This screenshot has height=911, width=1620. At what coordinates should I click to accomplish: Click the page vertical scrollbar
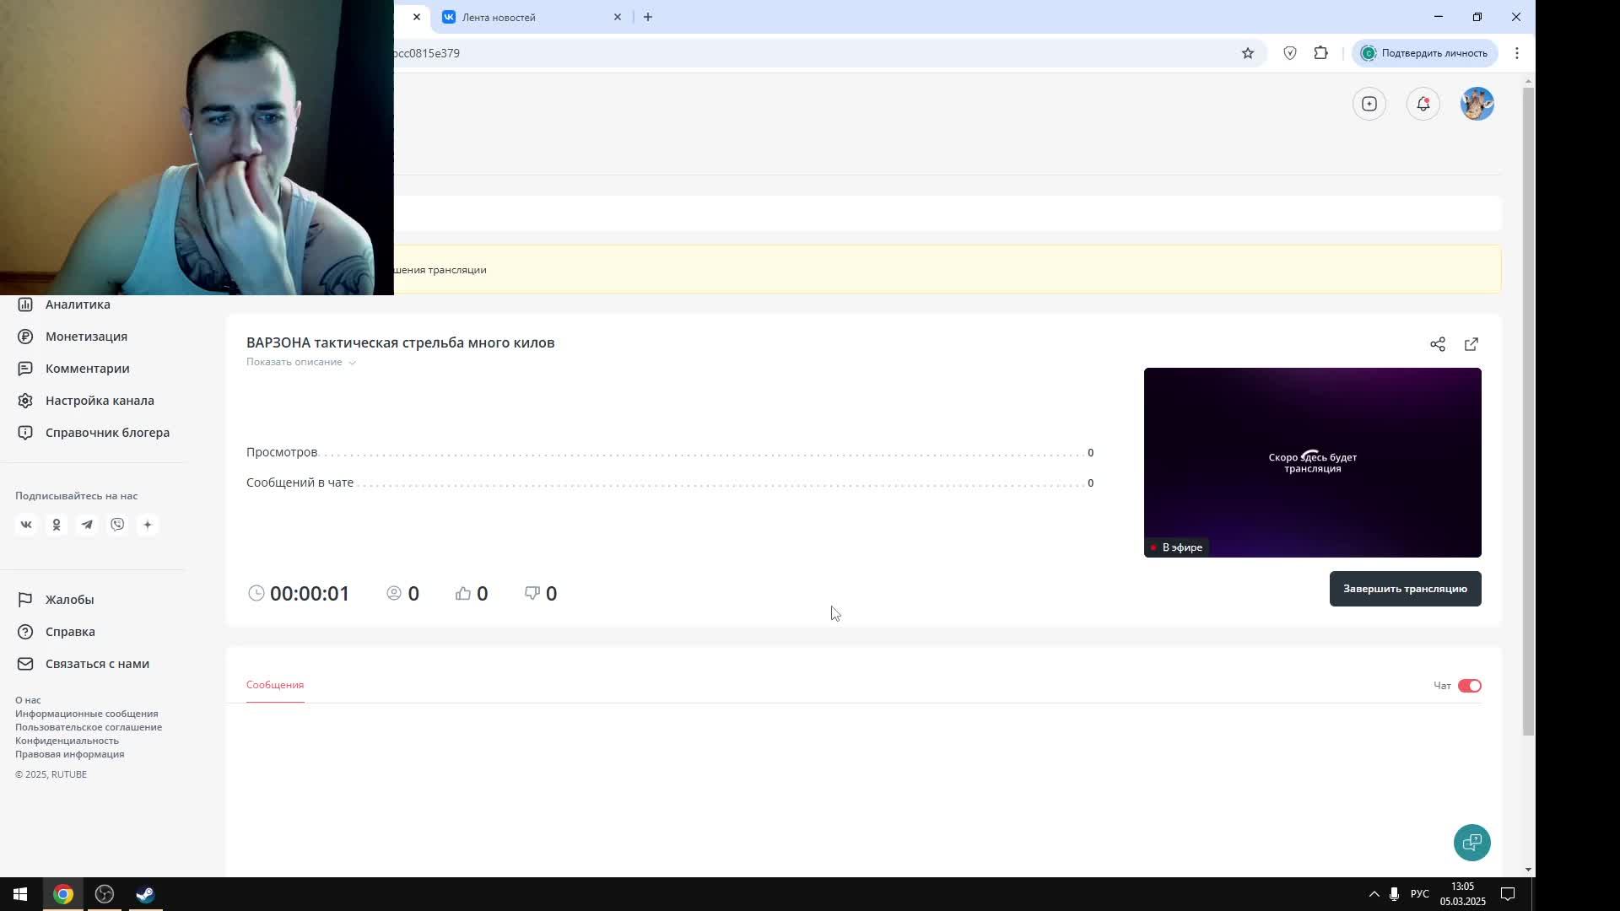click(1528, 405)
